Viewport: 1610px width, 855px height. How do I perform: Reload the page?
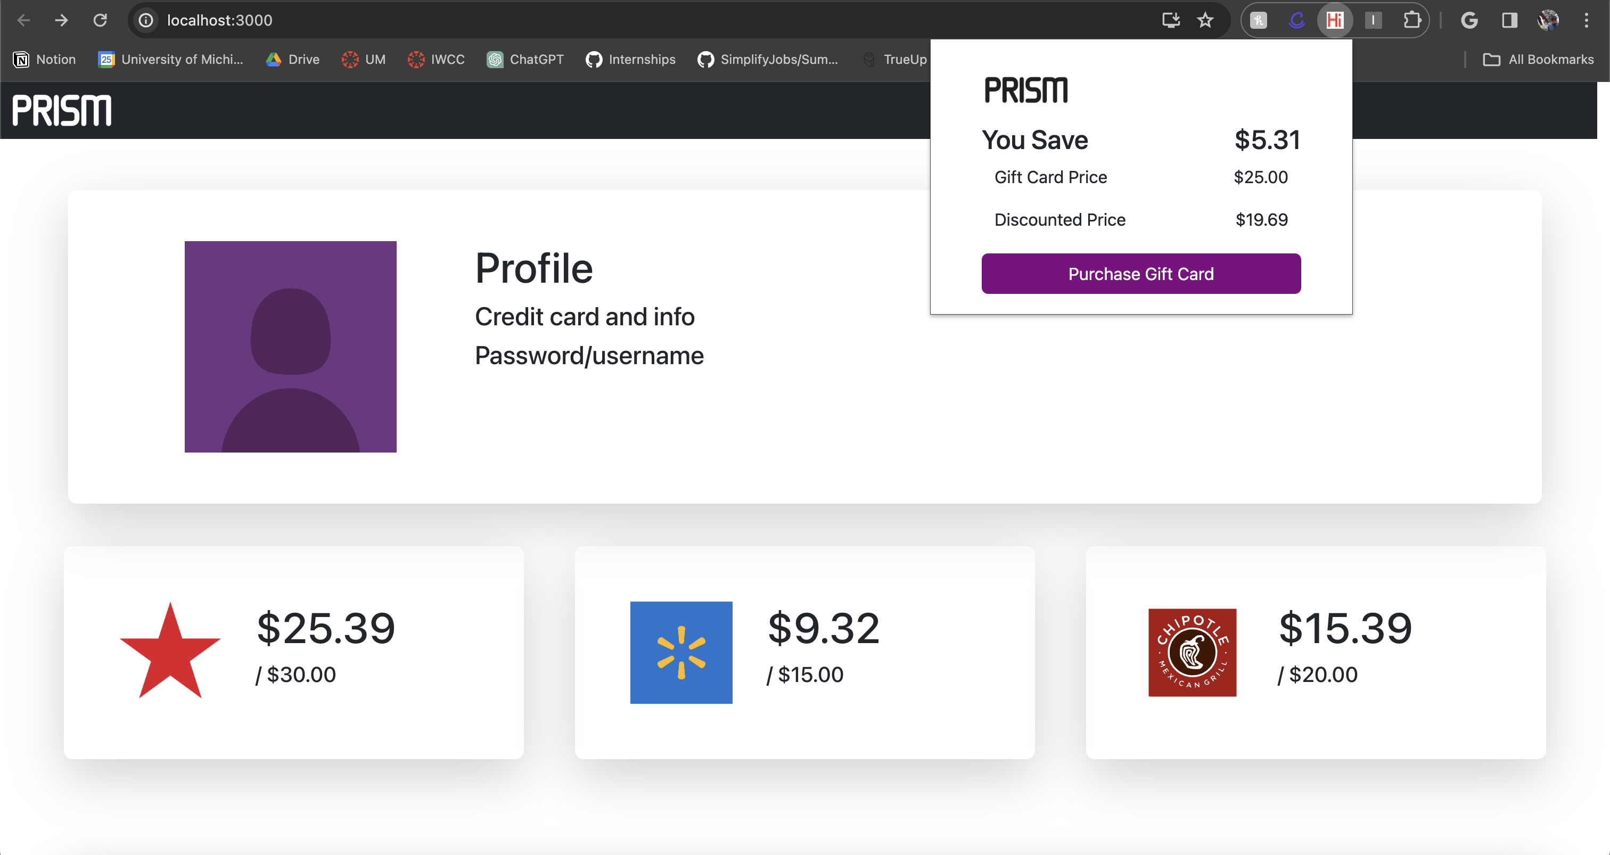(x=100, y=20)
